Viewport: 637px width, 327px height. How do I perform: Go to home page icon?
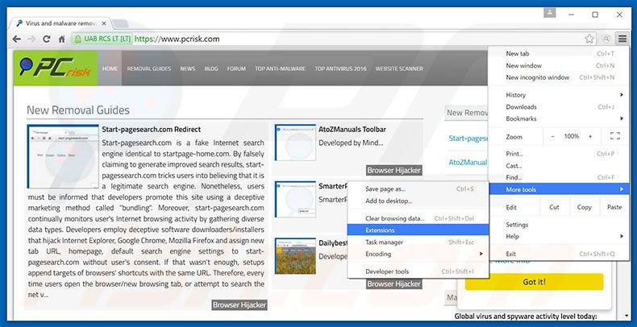(62, 39)
